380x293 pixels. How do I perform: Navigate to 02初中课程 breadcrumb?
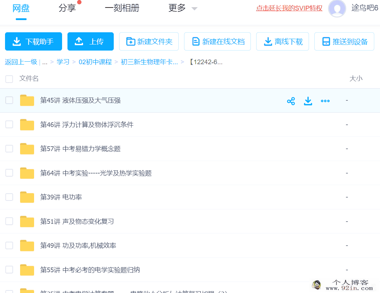[95, 62]
